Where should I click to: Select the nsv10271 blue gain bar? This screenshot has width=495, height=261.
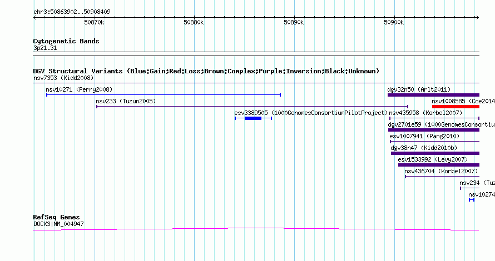(164, 95)
